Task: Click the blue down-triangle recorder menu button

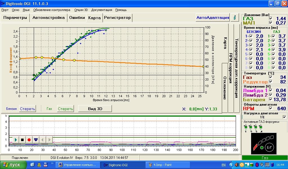Action: (x=36, y=140)
